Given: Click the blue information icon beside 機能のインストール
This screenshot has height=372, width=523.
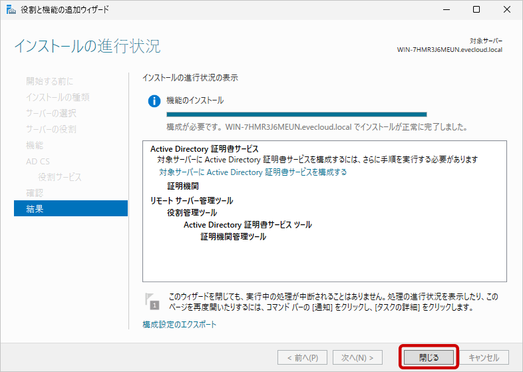Looking at the screenshot, I should point(154,100).
